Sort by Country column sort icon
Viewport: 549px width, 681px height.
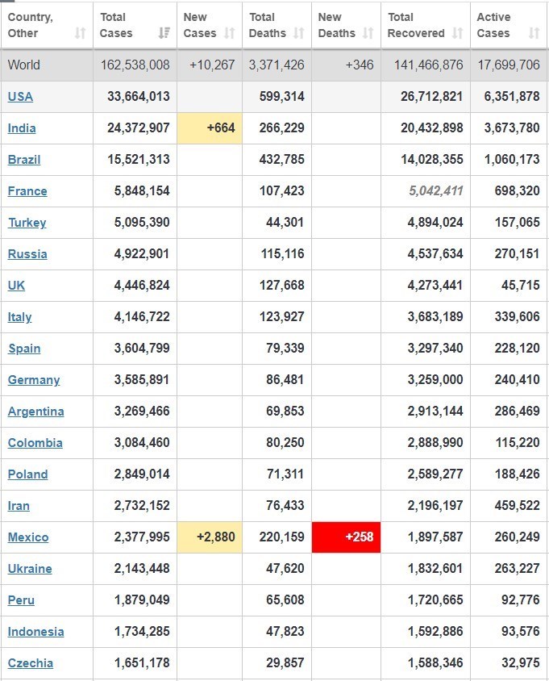(x=80, y=33)
